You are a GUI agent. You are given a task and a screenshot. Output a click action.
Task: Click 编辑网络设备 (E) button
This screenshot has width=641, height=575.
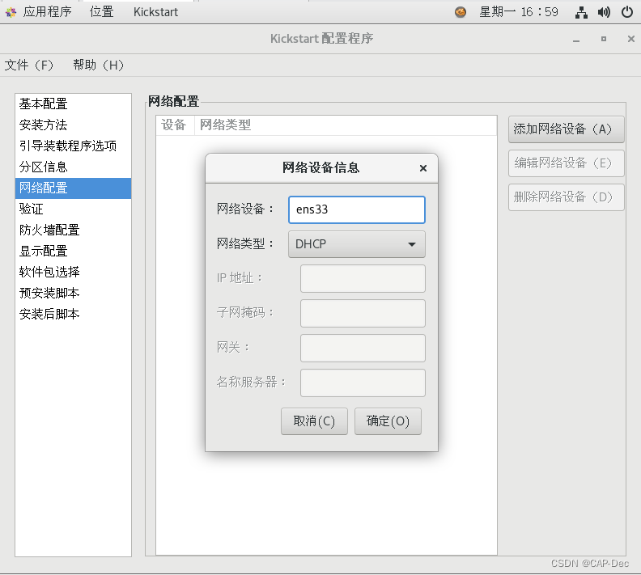567,163
